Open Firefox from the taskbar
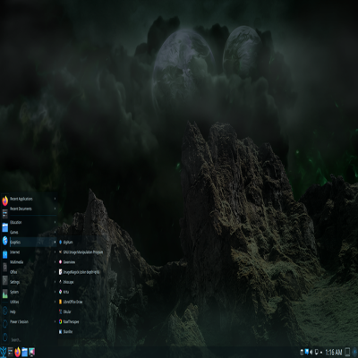The height and width of the screenshot is (358, 358). 17,352
